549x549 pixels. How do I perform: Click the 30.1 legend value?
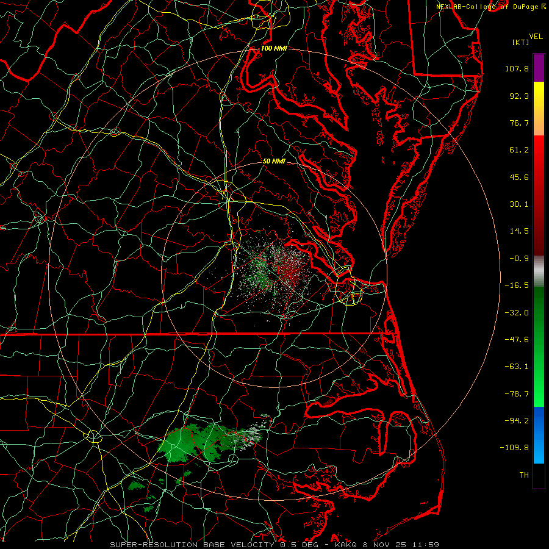point(519,204)
